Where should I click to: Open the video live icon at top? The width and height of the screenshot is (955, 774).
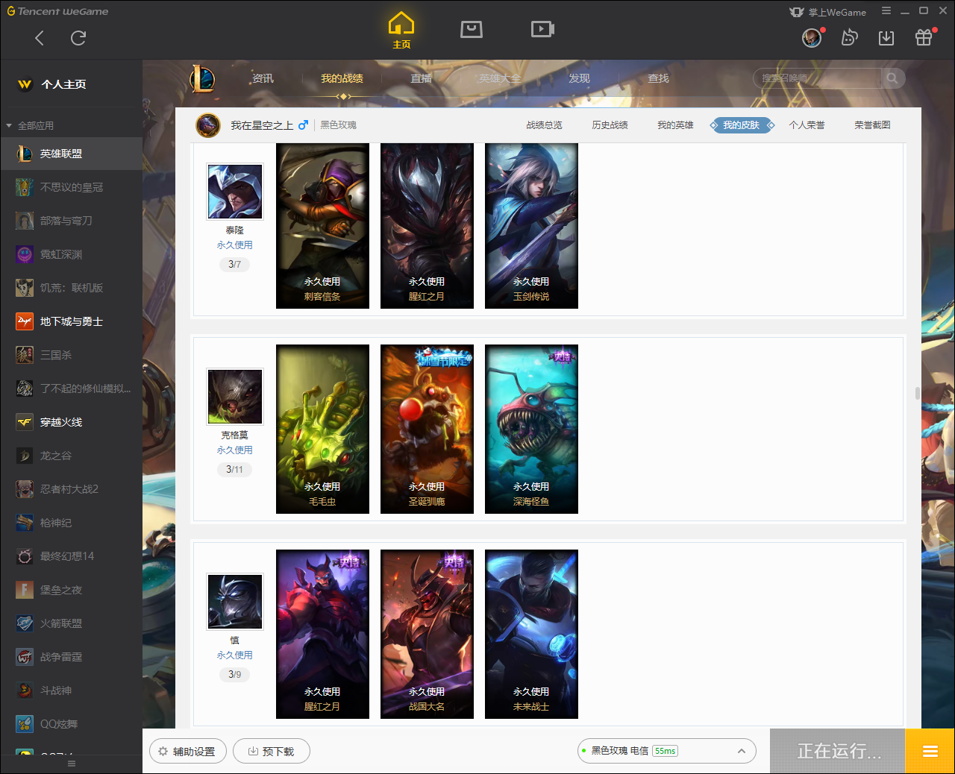tap(542, 29)
